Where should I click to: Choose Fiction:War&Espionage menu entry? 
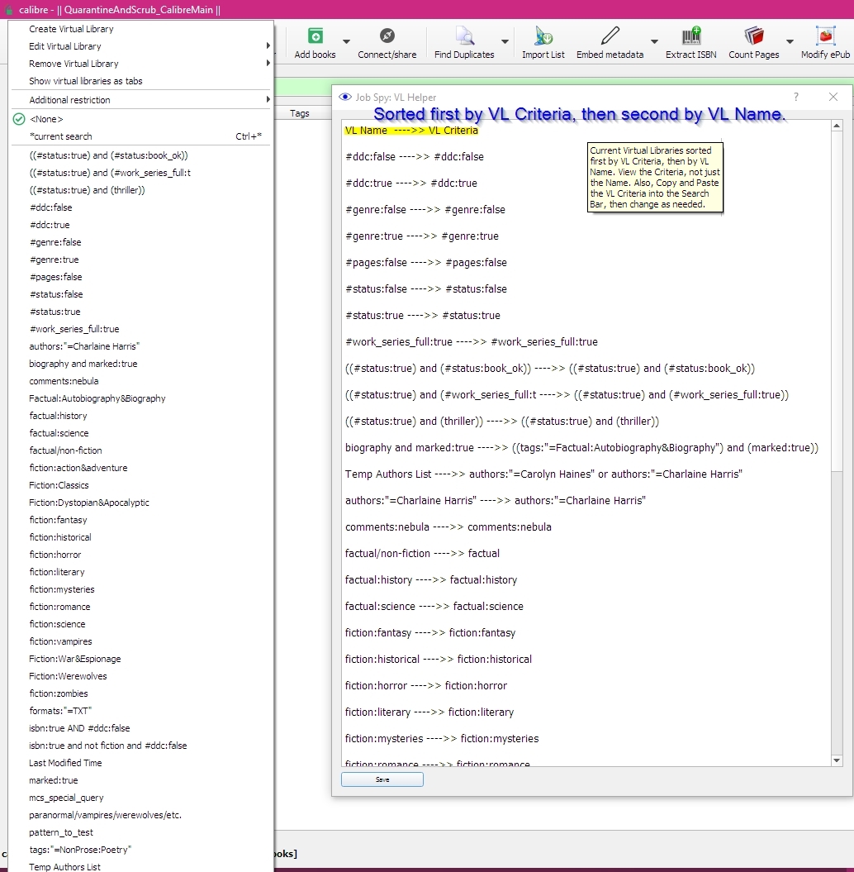(x=141, y=659)
